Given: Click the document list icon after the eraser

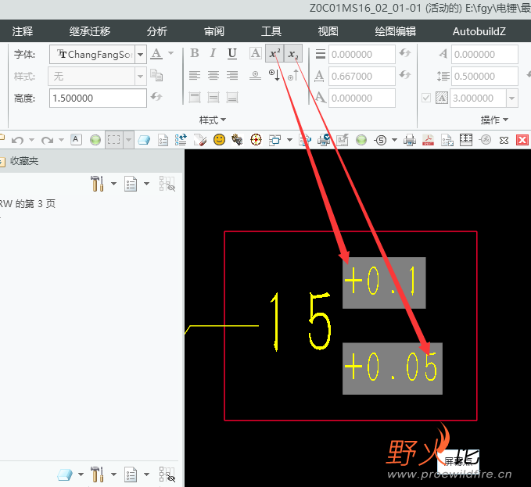Looking at the screenshot, I should 163,140.
